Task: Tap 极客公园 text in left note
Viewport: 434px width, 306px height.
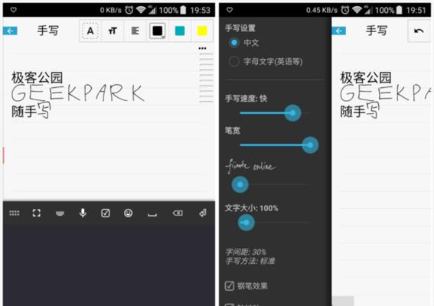Action: click(37, 78)
